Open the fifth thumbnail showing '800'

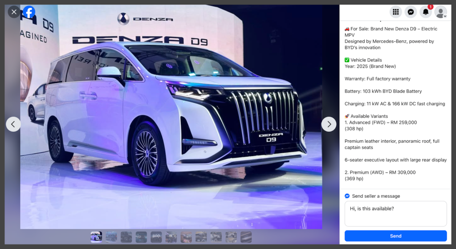tap(156, 237)
